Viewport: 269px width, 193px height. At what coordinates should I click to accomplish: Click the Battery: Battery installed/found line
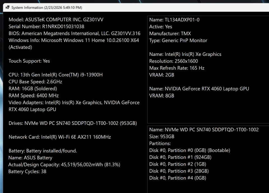tap(43, 151)
